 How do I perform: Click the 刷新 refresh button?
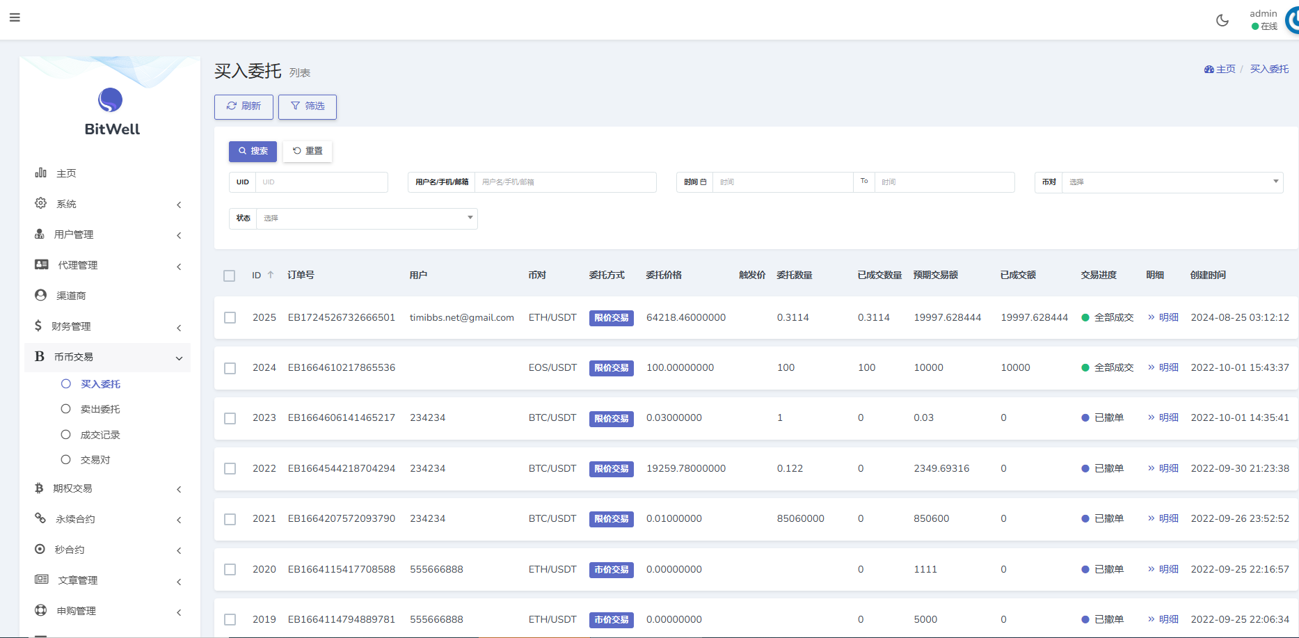(244, 106)
